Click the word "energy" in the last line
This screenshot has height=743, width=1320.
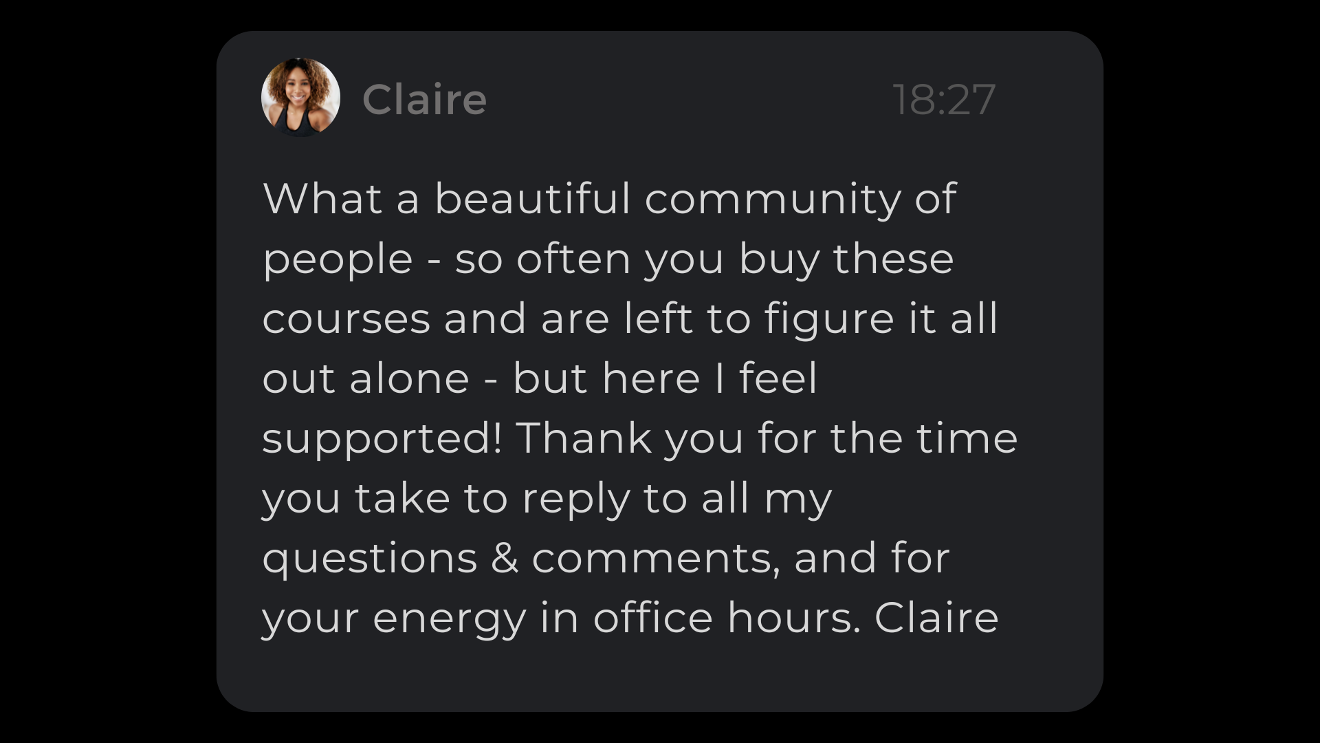(x=449, y=618)
